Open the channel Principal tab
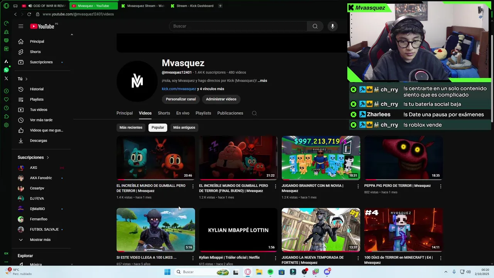This screenshot has width=494, height=278. [x=125, y=113]
